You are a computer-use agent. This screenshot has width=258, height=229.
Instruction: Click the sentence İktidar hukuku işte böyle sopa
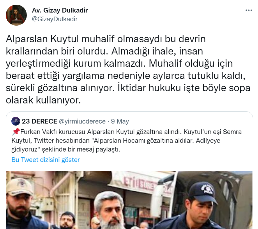[184, 88]
